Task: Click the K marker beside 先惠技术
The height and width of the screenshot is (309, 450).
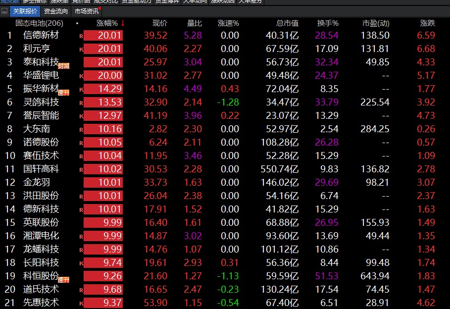Action: (81, 303)
